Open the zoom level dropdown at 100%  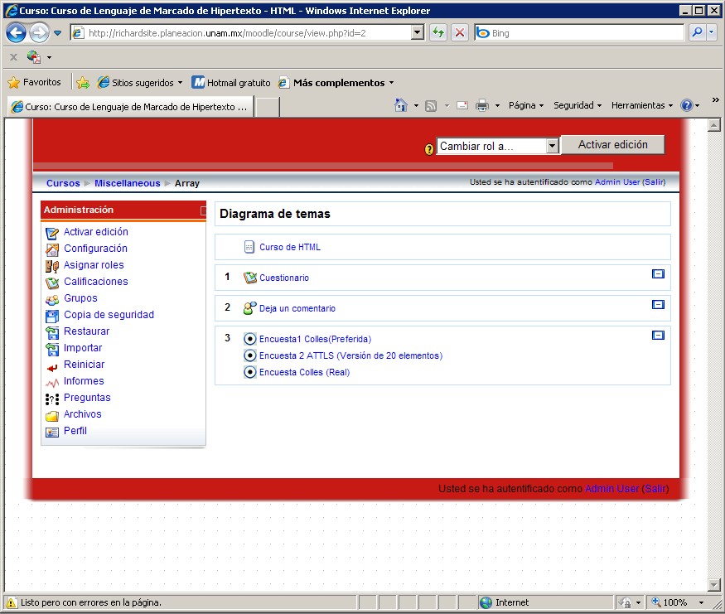[x=702, y=603]
